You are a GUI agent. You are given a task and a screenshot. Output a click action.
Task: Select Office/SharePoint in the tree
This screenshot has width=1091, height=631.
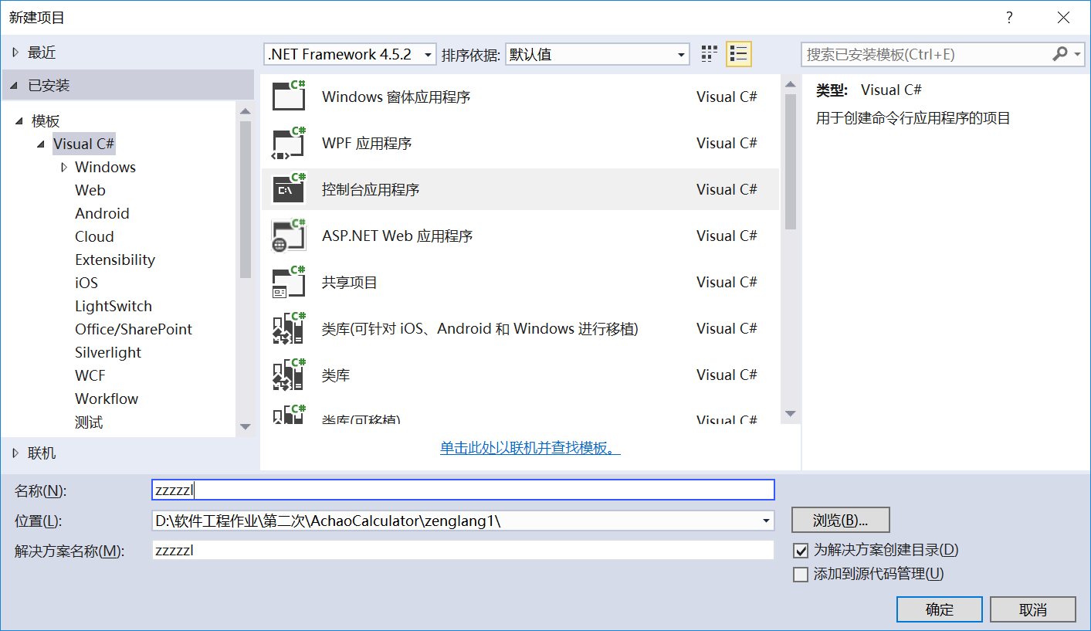click(134, 329)
